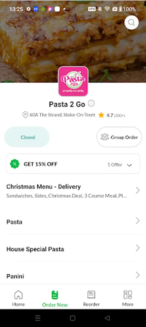Tap the Android back navigation triangle
This screenshot has width=146, height=327.
(x=107, y=318)
